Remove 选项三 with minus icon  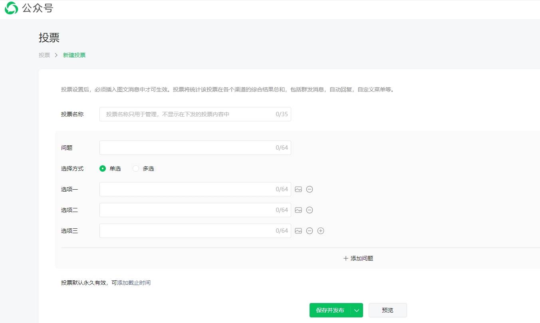pos(310,231)
